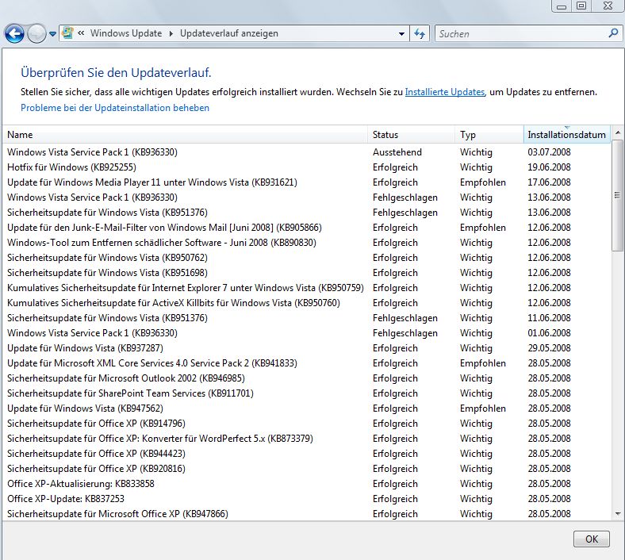Select Junk-E-Mail-Filter update (KB905866)

[x=306, y=228]
